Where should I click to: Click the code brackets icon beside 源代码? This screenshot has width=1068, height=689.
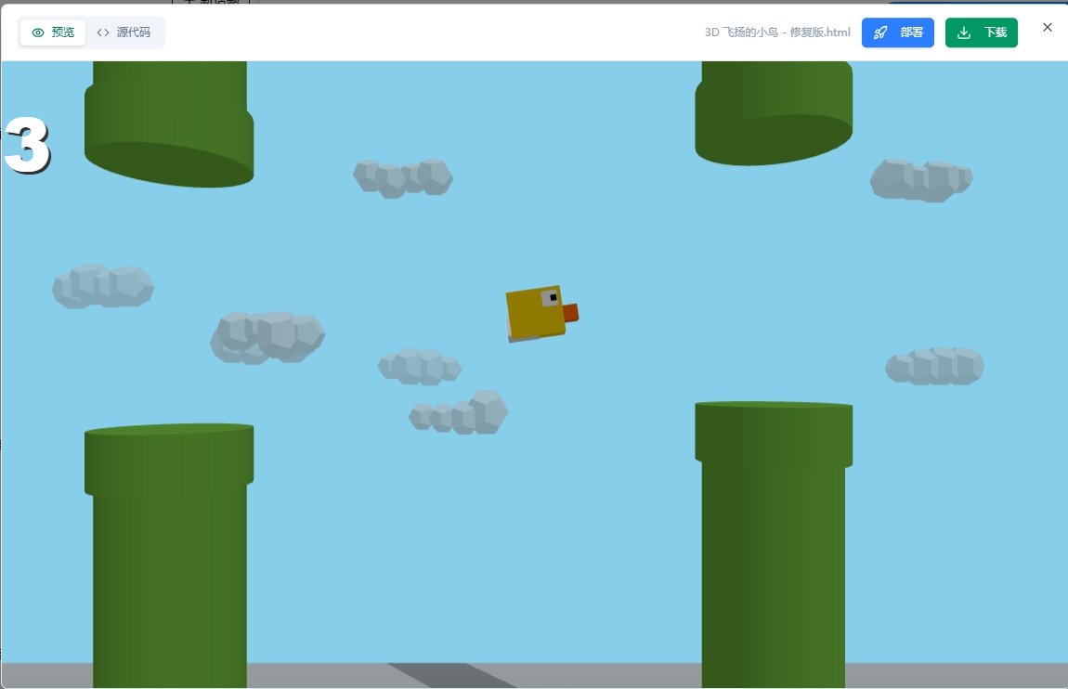point(103,32)
